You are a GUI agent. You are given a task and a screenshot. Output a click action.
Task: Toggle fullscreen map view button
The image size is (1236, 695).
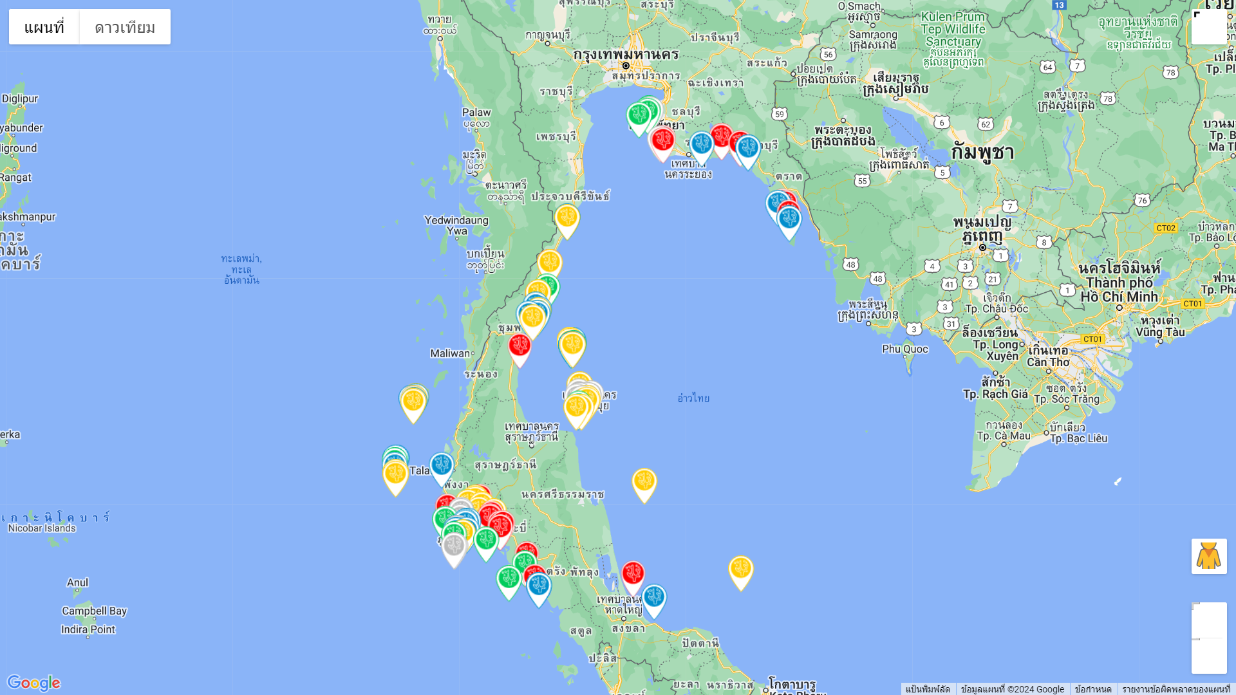pyautogui.click(x=1209, y=27)
